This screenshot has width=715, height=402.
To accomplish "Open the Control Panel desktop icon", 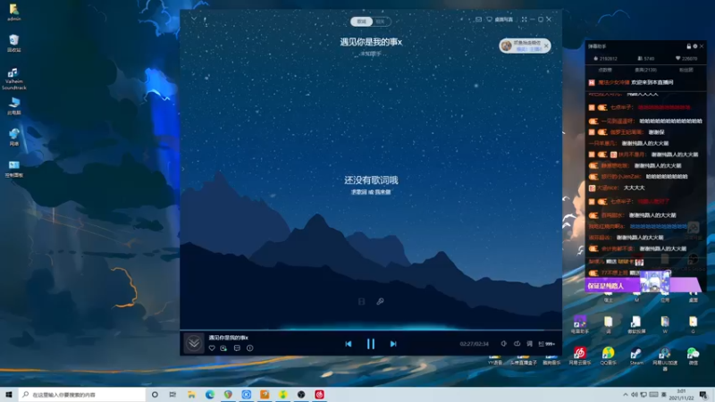I will click(13, 168).
